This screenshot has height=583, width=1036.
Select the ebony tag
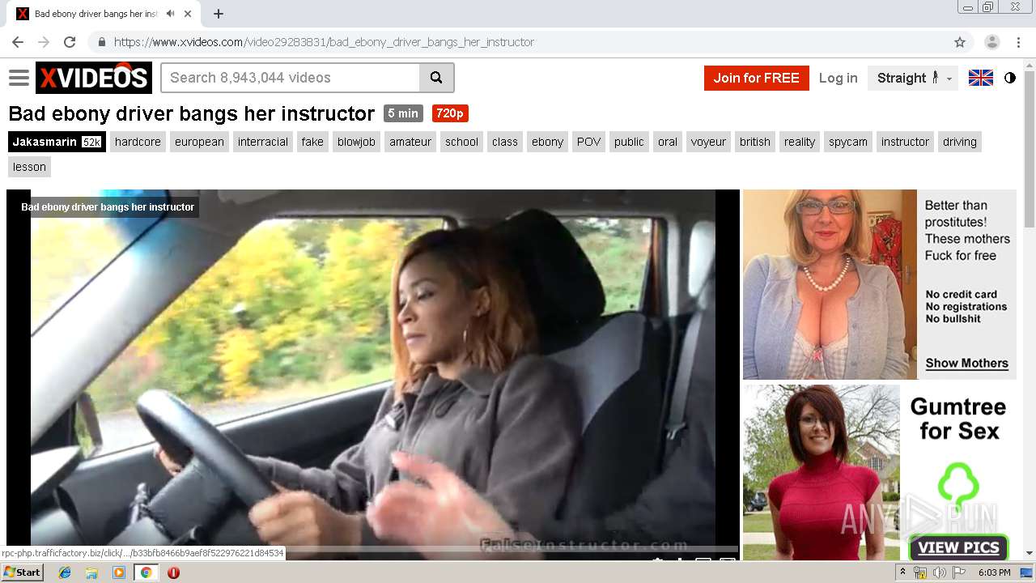(547, 142)
